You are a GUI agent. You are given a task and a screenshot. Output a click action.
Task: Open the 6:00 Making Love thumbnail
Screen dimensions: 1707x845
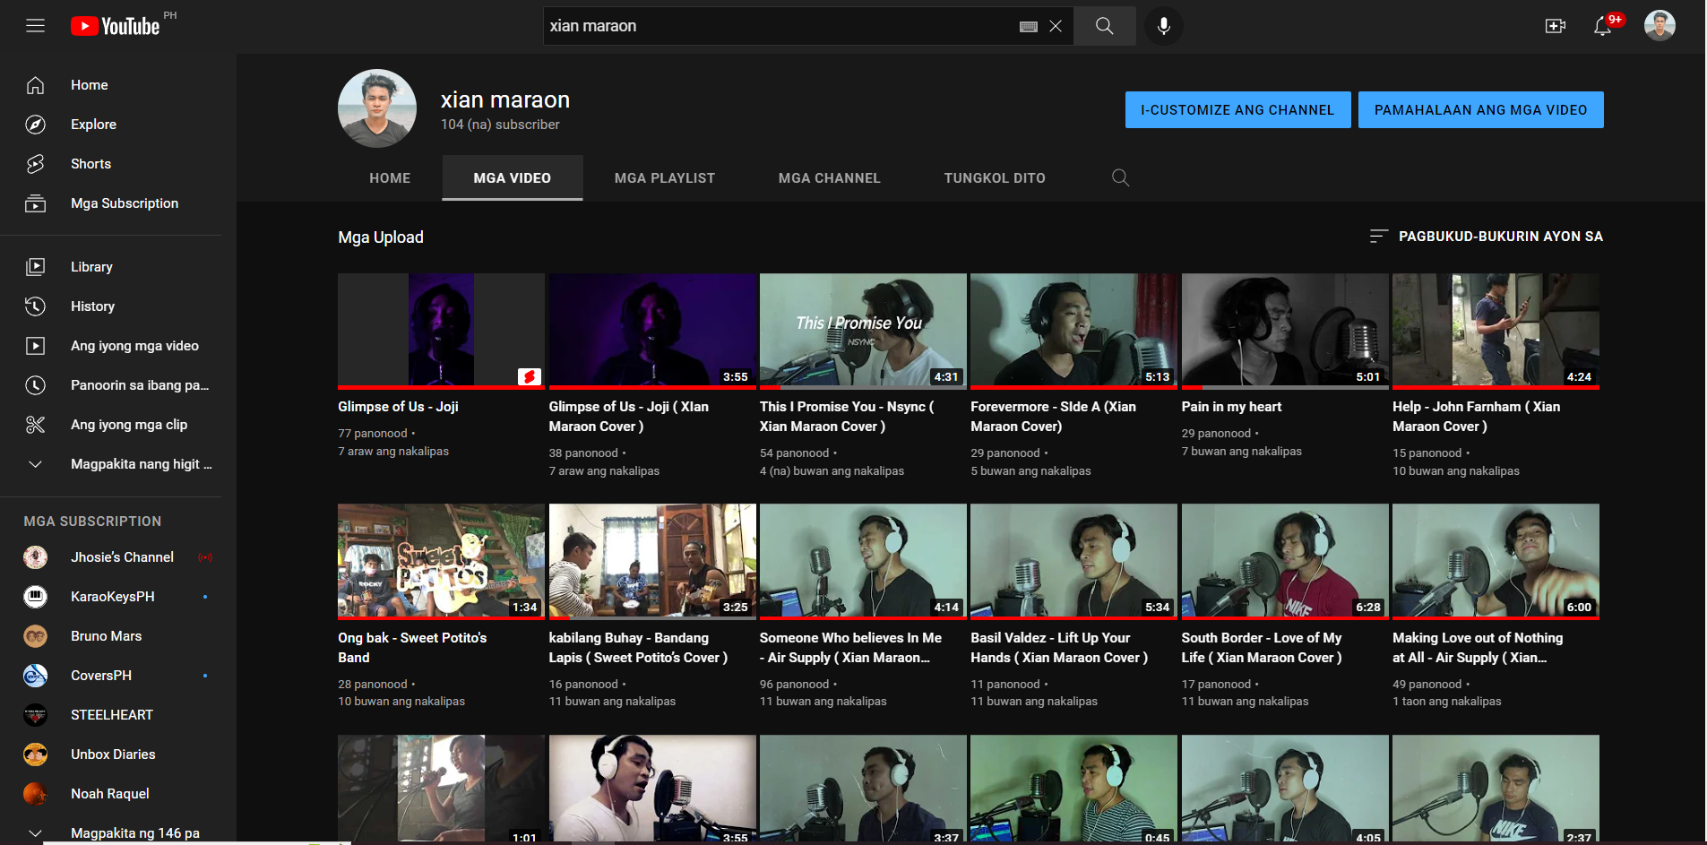1496,561
